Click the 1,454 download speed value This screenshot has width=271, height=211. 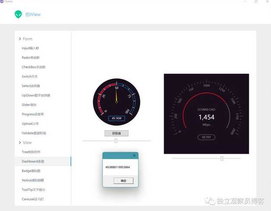[x=207, y=117]
